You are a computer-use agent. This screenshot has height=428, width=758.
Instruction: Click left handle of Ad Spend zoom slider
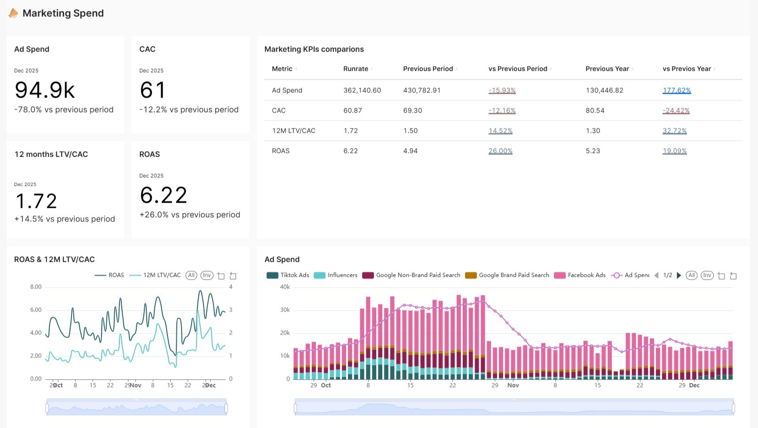[x=295, y=408]
